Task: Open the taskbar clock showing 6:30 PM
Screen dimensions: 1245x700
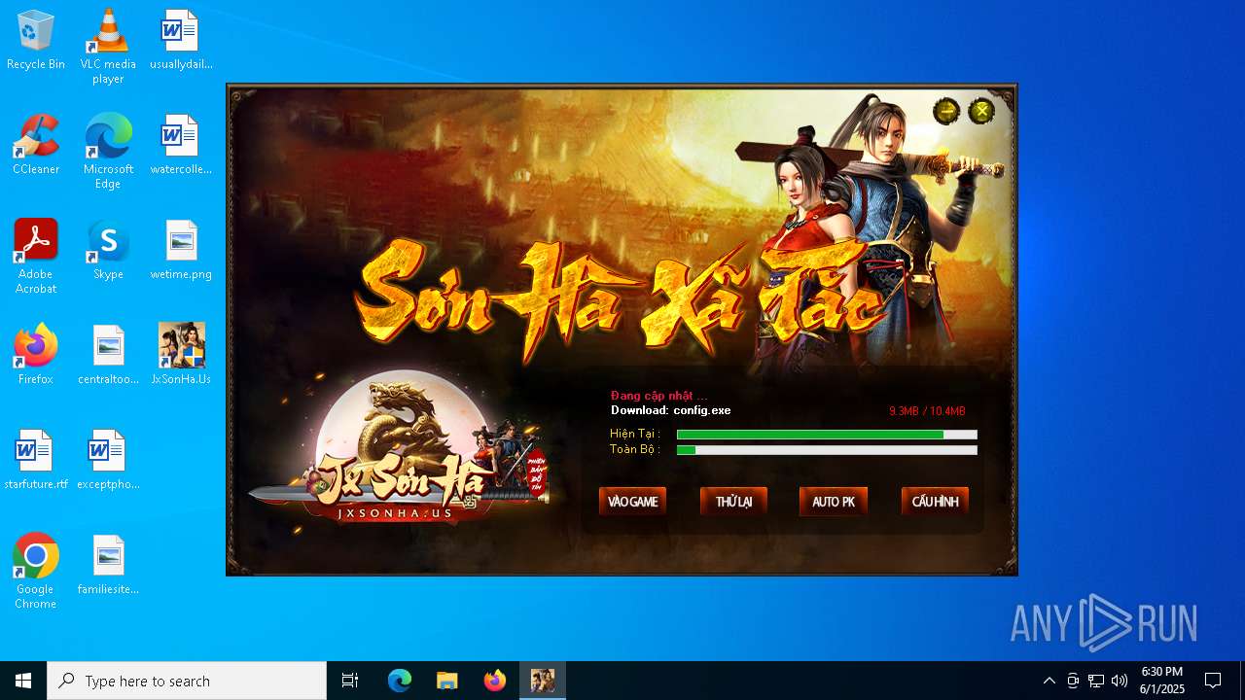Action: coord(1162,681)
